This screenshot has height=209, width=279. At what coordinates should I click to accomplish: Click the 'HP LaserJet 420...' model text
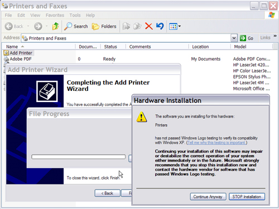(x=251, y=65)
